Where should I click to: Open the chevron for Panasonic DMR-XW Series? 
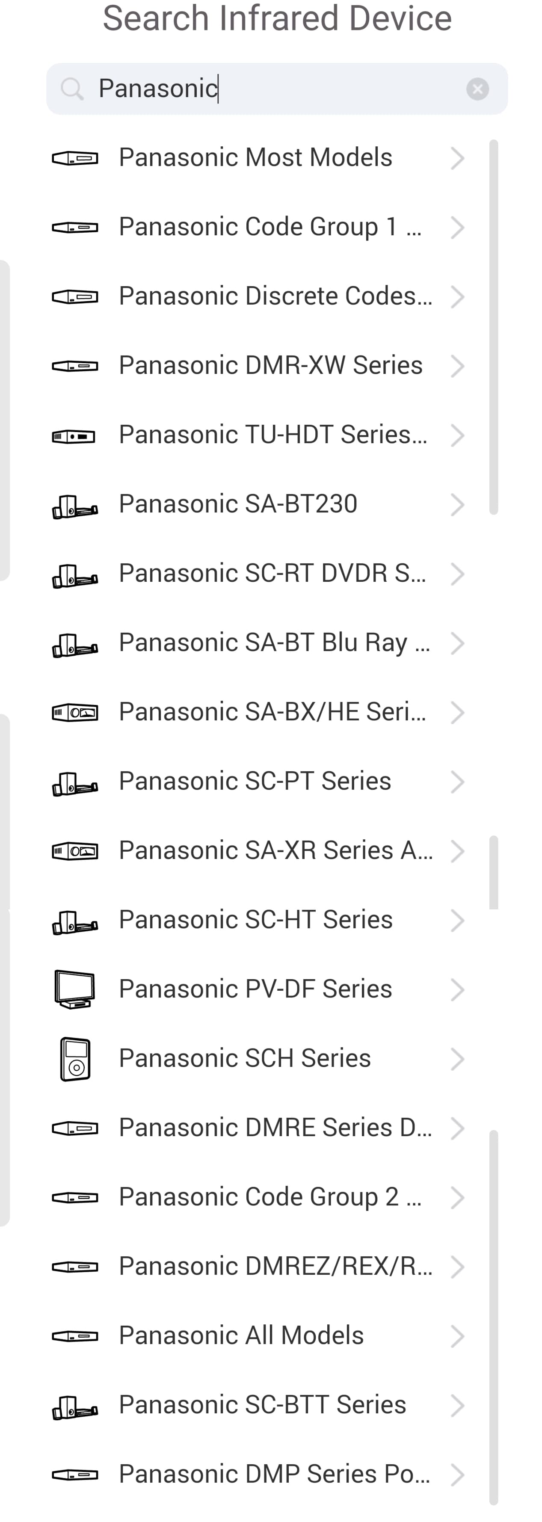coord(457,366)
